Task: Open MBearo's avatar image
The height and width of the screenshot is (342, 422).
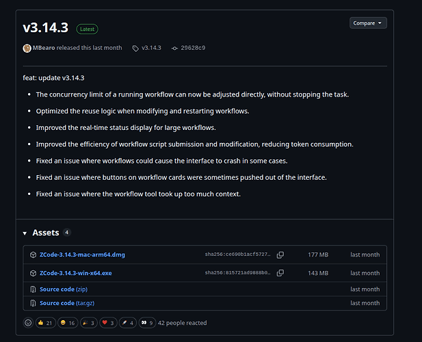Action: (27, 48)
